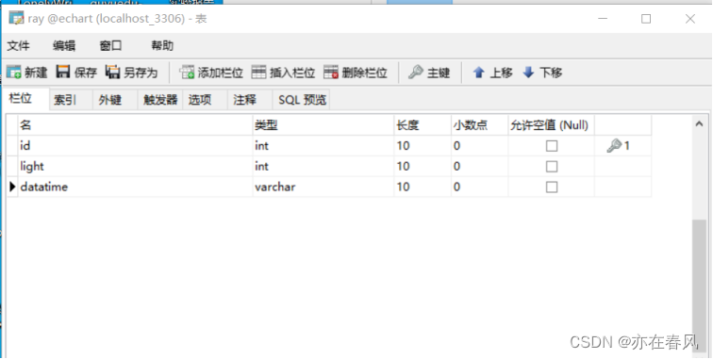
Task: Click the 类型 column header
Action: [323, 125]
